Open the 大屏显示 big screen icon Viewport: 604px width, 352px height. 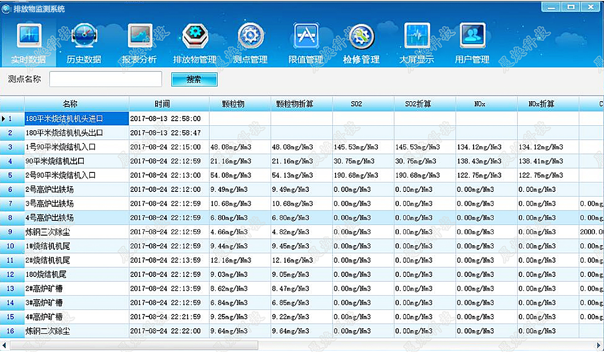tap(416, 37)
